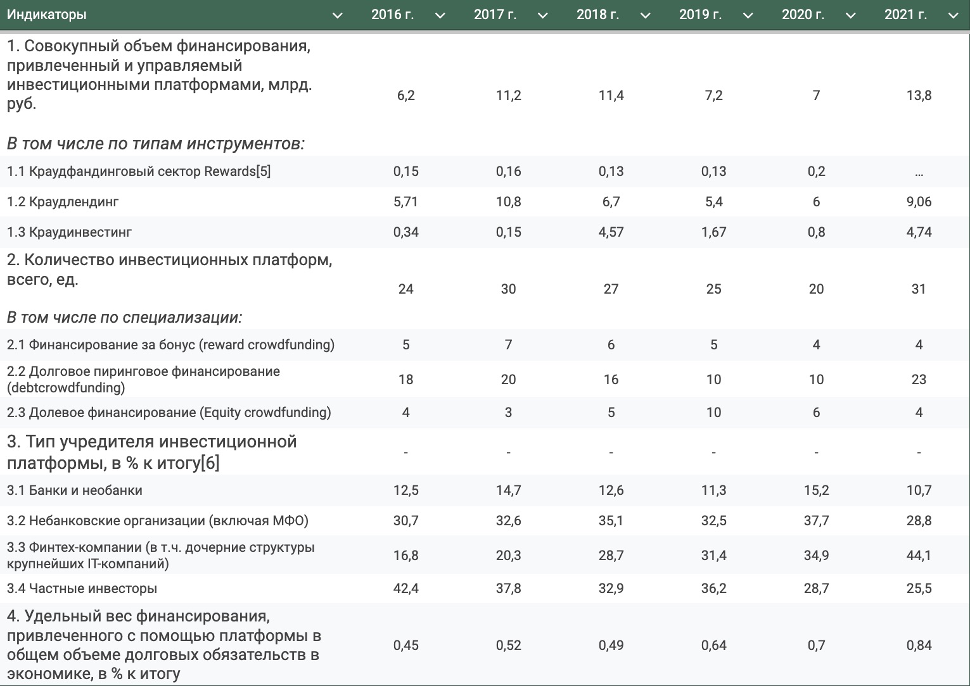Screen dimensions: 970x686
Task: Select '2.2 Долговое пиринговое финансирование' row label
Action: point(143,379)
